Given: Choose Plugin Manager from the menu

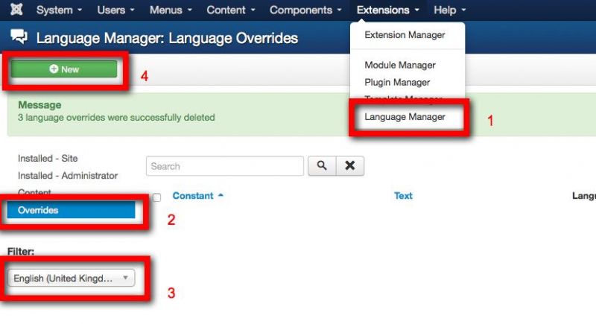Looking at the screenshot, I should 397,83.
